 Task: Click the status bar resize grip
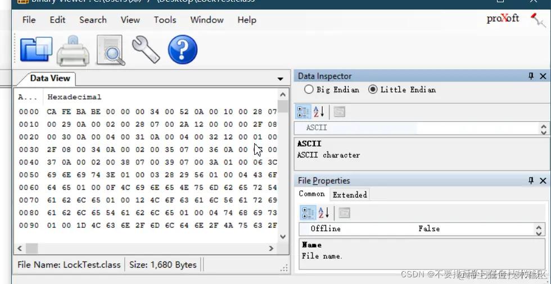284,268
